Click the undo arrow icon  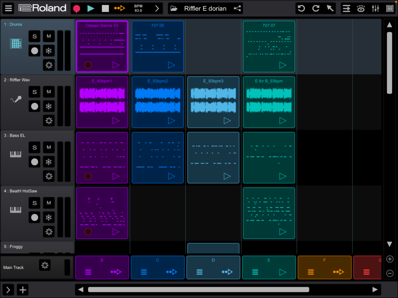301,8
